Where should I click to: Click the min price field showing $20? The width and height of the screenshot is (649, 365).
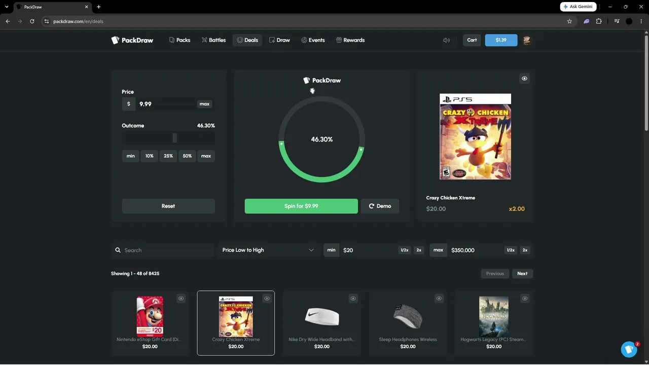coord(369,250)
